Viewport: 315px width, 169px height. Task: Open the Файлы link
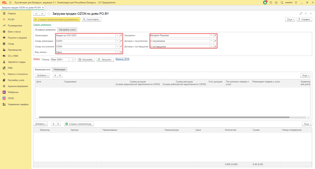pyautogui.click(x=37, y=59)
